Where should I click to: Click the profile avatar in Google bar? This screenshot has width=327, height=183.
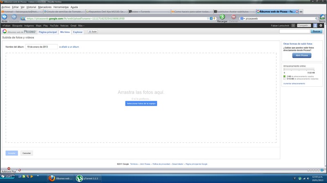click(315, 26)
